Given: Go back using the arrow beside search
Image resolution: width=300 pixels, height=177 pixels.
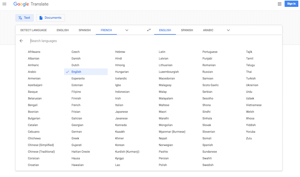Looking at the screenshot, I should 21,41.
